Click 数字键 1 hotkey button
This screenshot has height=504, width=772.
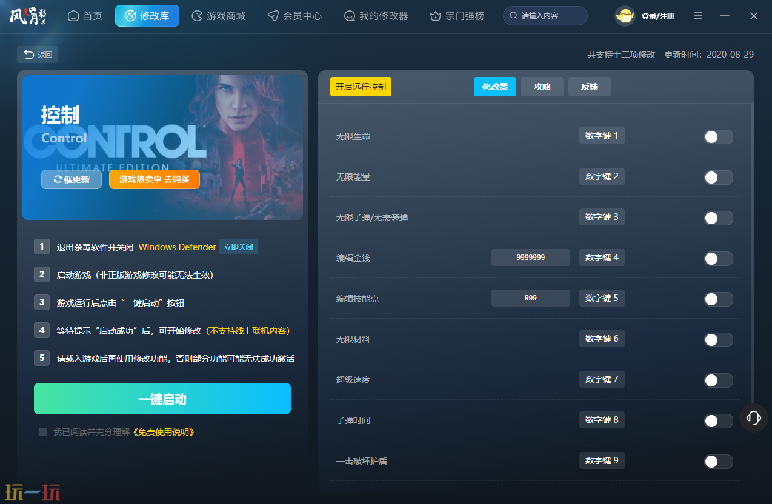(x=602, y=136)
